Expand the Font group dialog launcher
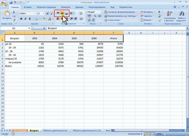 pos(53,23)
